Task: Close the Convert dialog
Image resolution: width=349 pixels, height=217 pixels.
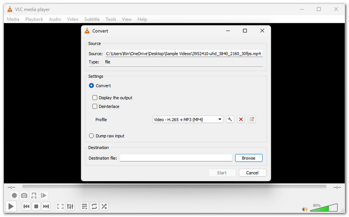Action: (262, 31)
